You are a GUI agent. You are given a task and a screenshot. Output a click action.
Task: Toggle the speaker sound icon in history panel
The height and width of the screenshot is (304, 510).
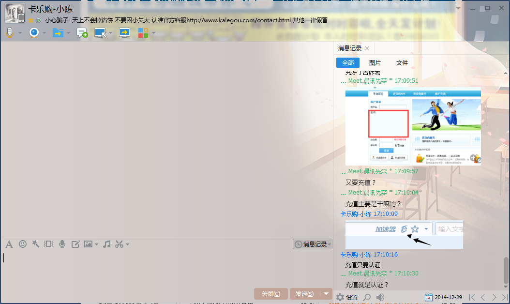point(380,297)
